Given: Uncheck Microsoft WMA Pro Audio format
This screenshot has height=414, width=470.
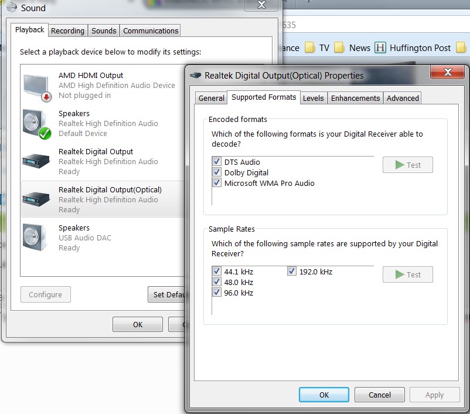Looking at the screenshot, I should pos(217,182).
